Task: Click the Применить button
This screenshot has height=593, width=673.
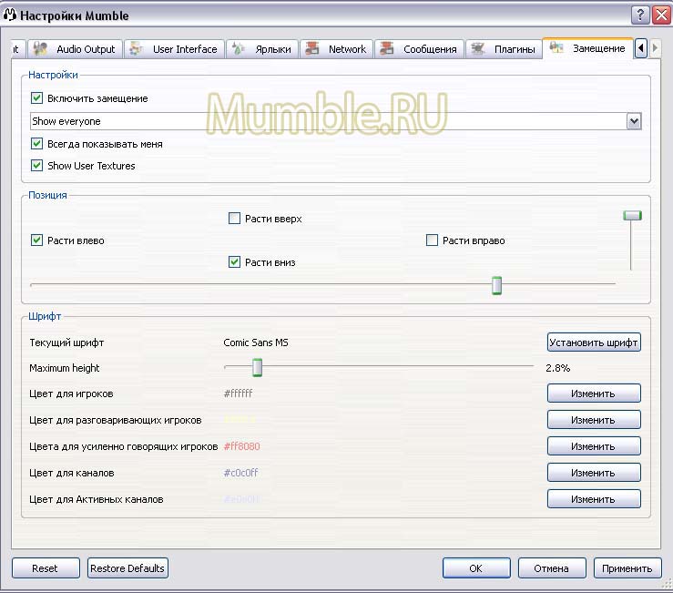Action: tap(628, 568)
